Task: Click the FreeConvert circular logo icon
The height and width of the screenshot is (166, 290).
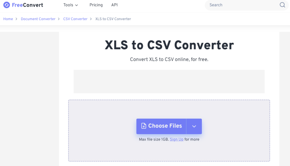Action: click(x=6, y=5)
